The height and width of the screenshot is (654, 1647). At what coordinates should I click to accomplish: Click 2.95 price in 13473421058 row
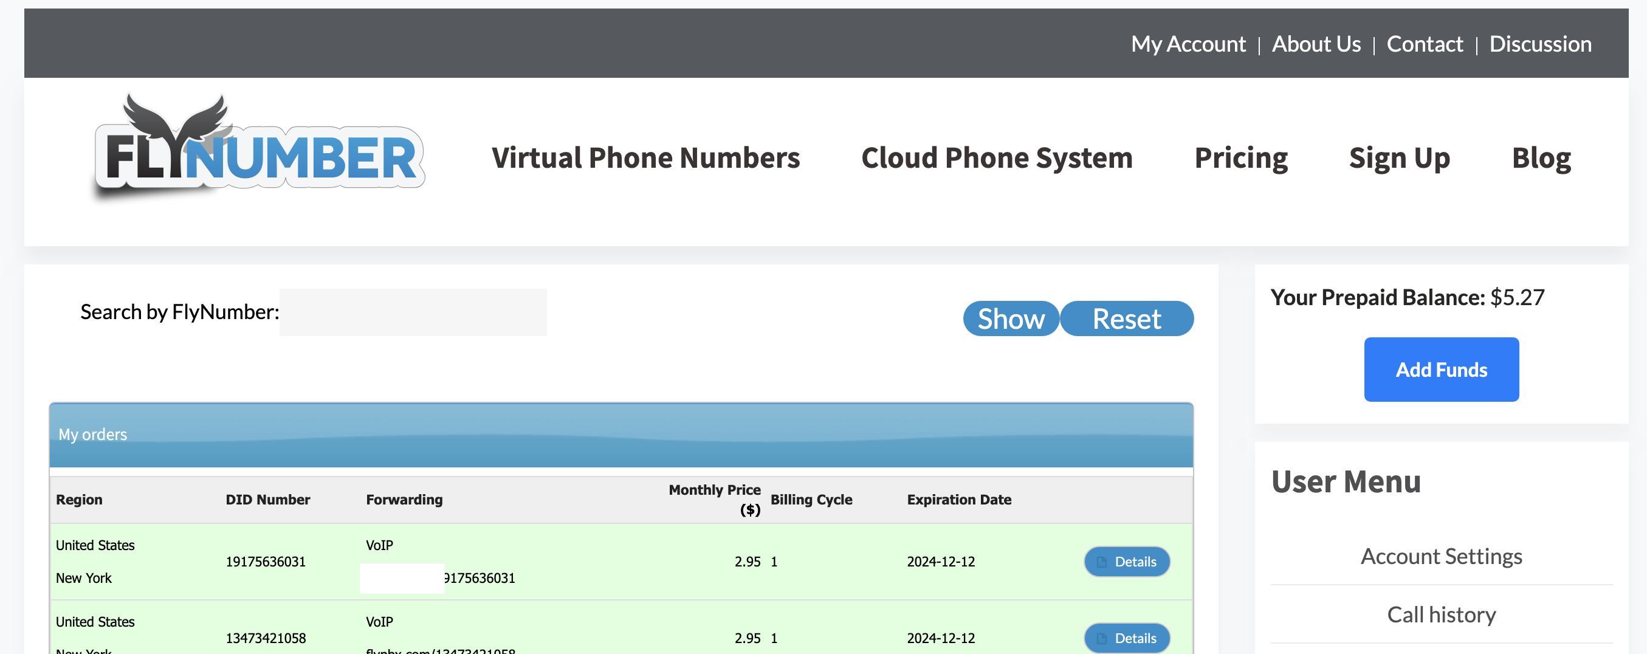(x=748, y=638)
